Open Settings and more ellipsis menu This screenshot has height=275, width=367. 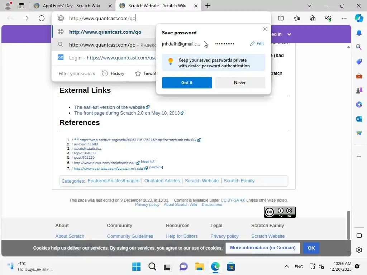point(344,18)
